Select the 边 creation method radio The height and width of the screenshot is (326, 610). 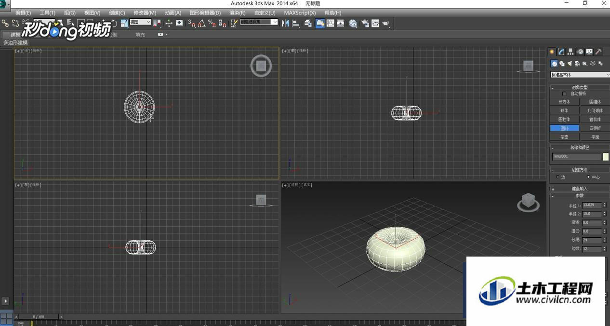click(557, 177)
